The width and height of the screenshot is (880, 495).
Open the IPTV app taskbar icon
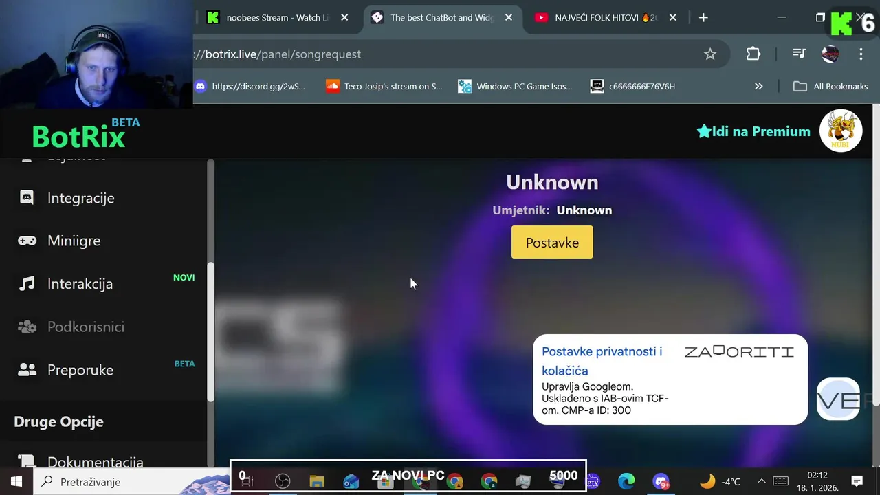point(593,481)
